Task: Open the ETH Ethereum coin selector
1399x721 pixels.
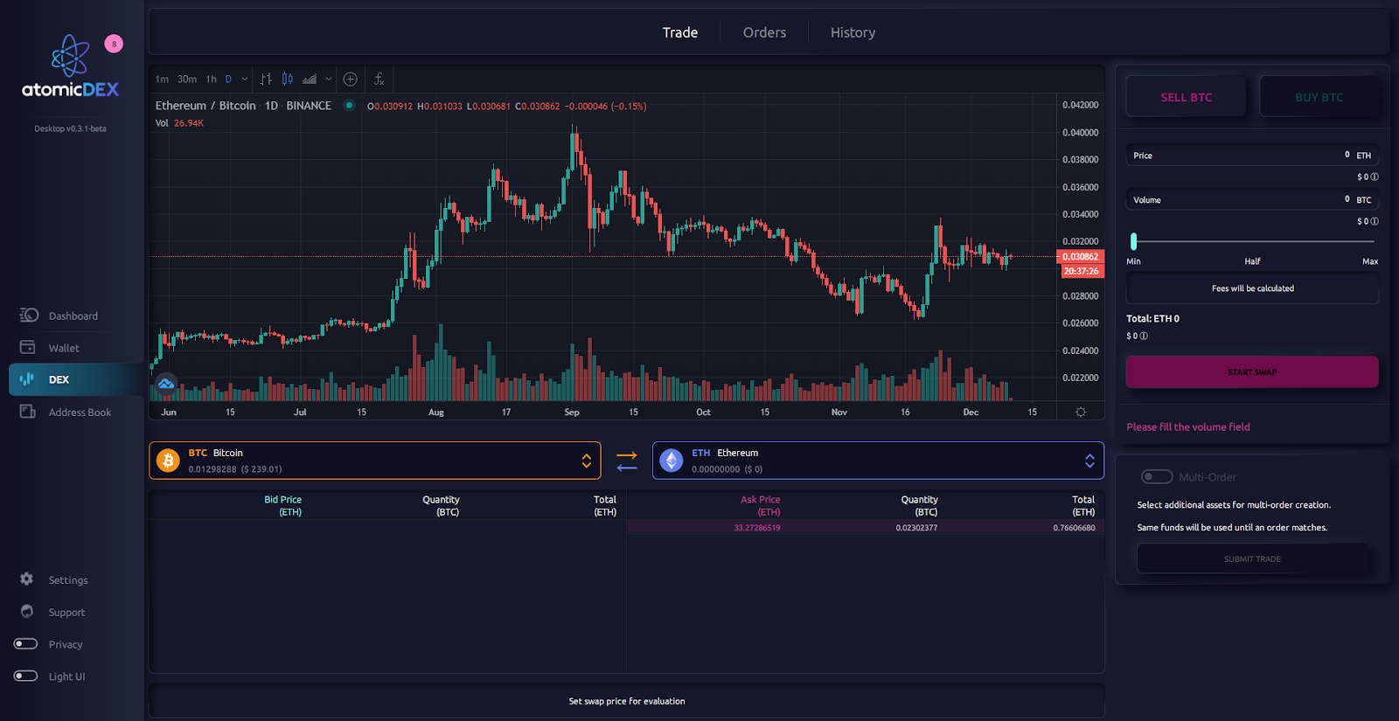Action: click(878, 461)
